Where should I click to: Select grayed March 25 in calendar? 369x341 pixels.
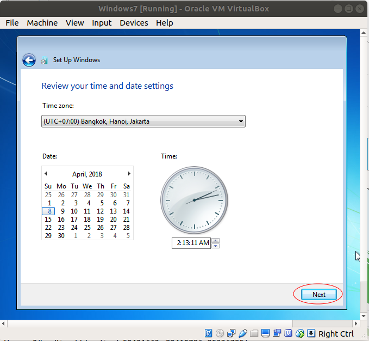point(48,195)
